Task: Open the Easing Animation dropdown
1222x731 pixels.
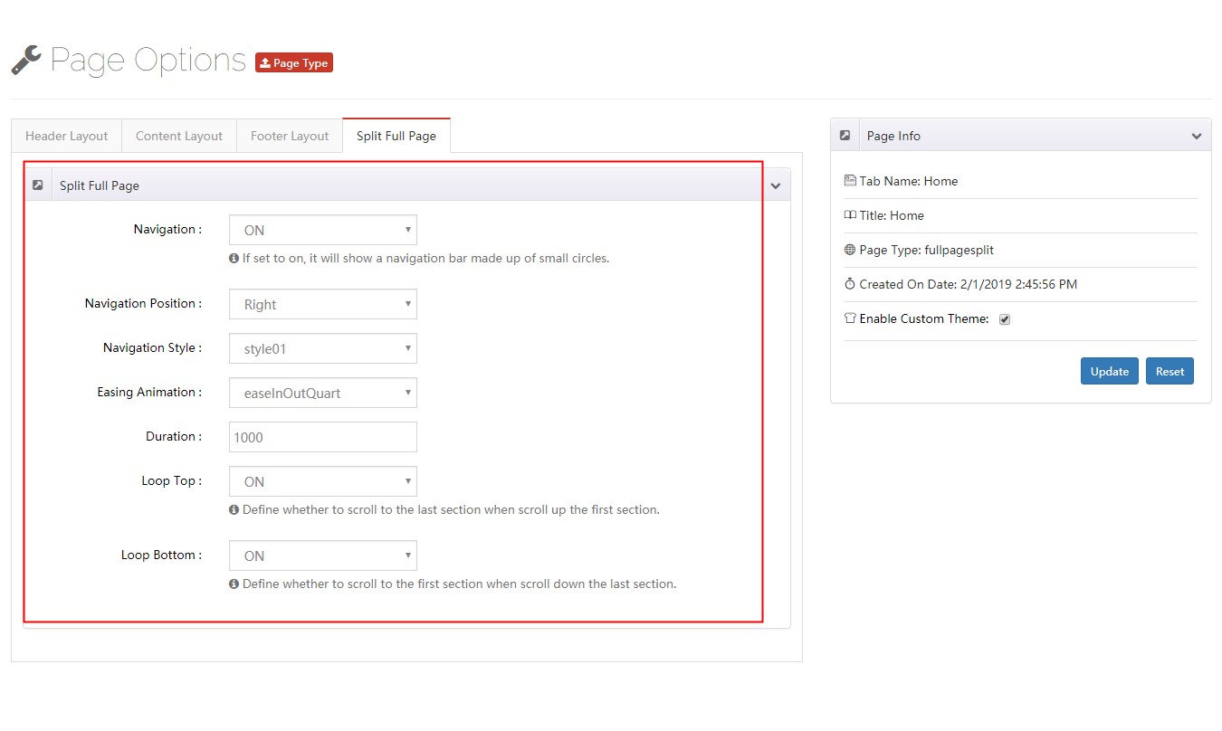Action: click(323, 393)
